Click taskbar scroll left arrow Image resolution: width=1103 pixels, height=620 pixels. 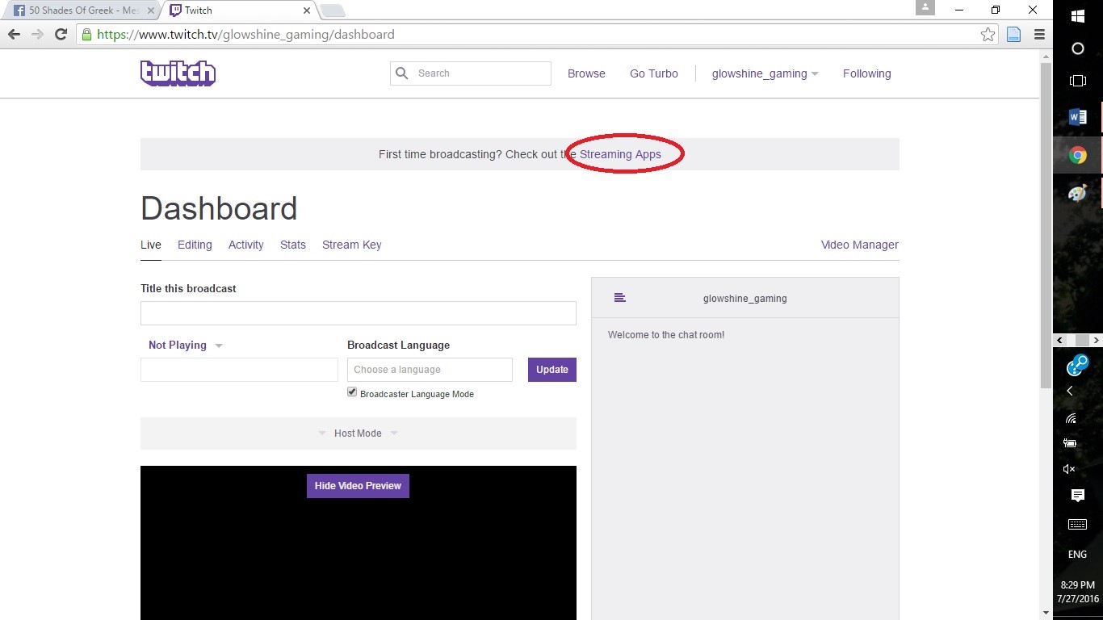1059,341
